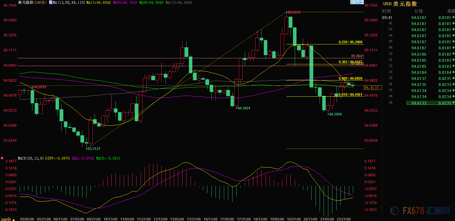
Task: Select the :35 tick row priced 94.6137
Action: tap(419, 78)
